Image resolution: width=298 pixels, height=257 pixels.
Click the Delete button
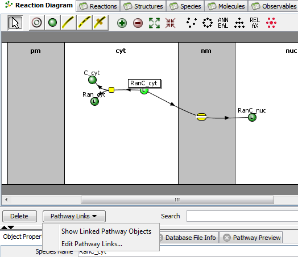(x=19, y=216)
